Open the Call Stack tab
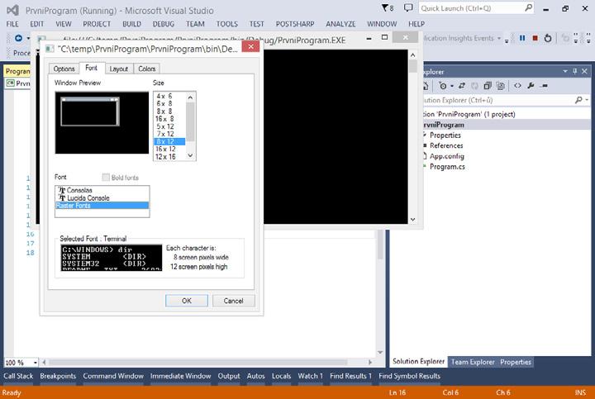 tap(18, 376)
